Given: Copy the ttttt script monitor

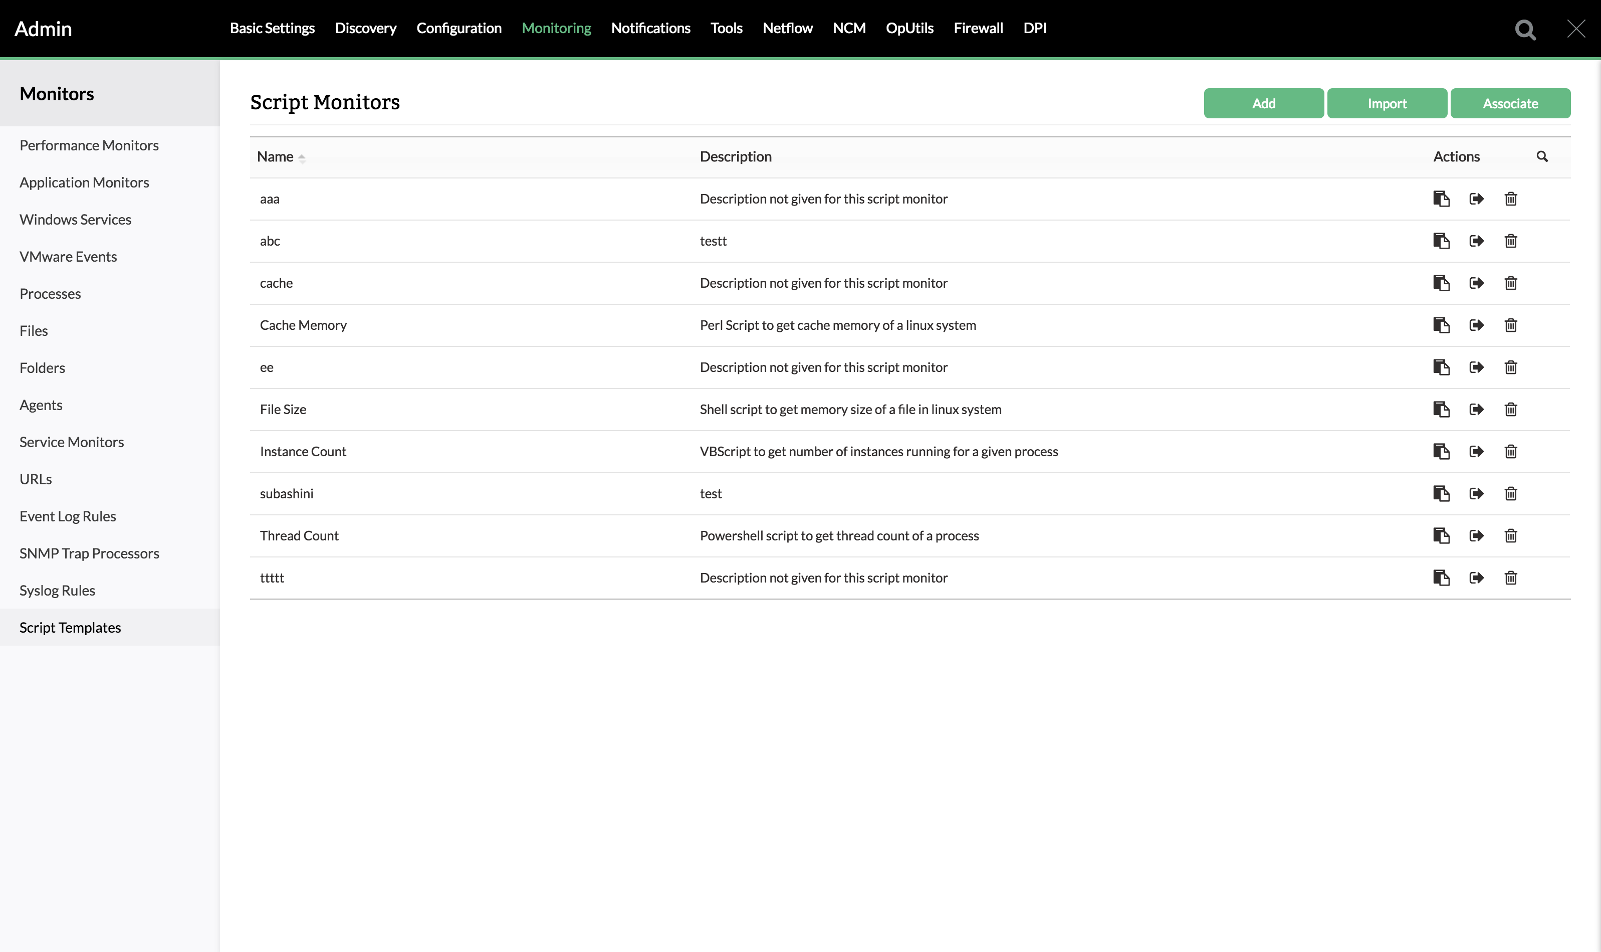Looking at the screenshot, I should point(1443,578).
